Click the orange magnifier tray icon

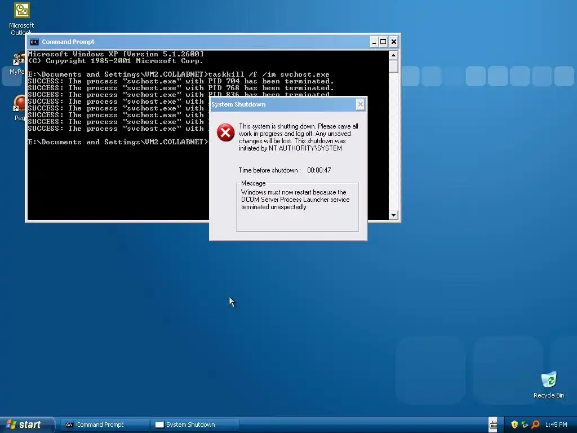click(x=535, y=425)
